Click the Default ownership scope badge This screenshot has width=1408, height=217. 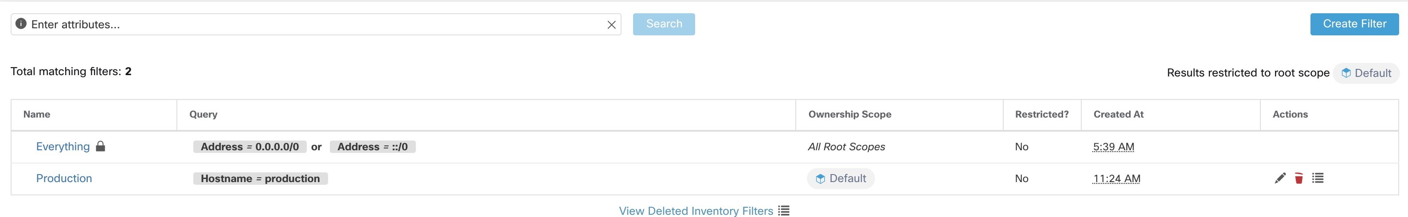coord(841,178)
